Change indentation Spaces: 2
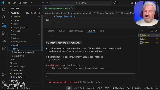Screen dimensions: 160x90 click(90, 88)
